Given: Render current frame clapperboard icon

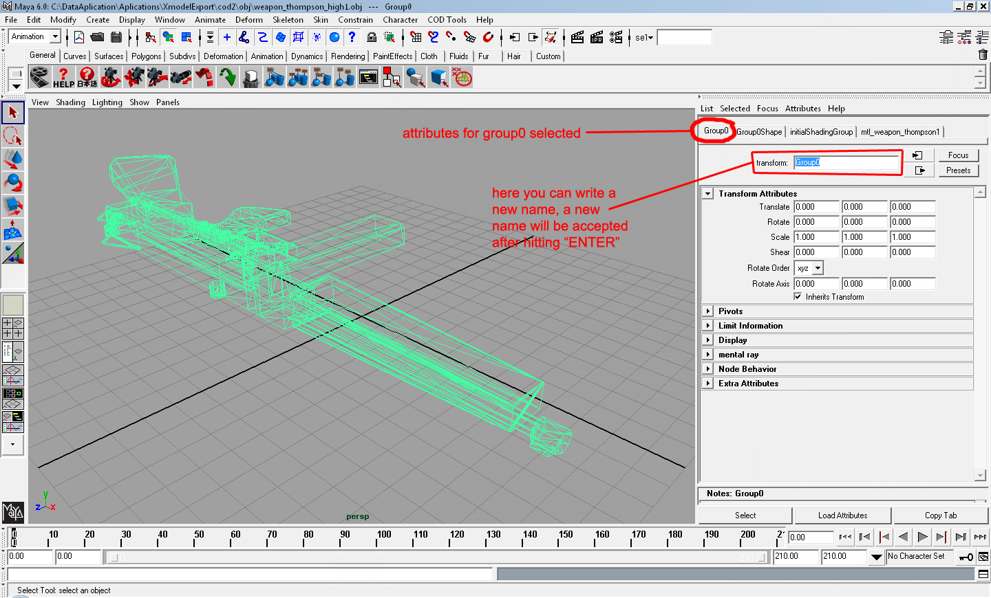Looking at the screenshot, I should click(577, 37).
